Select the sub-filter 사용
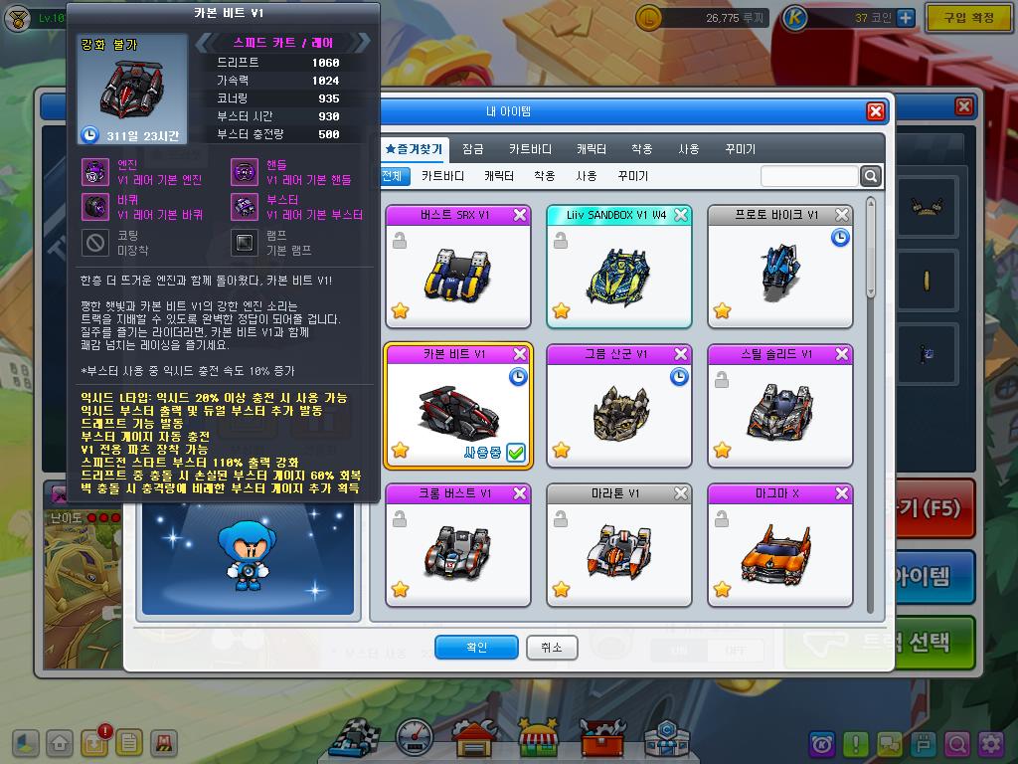This screenshot has width=1018, height=764. coord(587,176)
